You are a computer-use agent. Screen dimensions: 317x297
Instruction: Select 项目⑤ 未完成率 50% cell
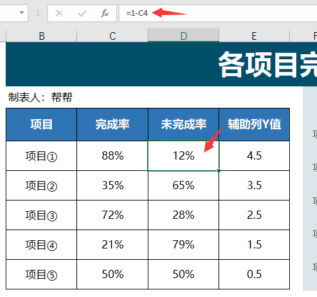[x=184, y=274]
